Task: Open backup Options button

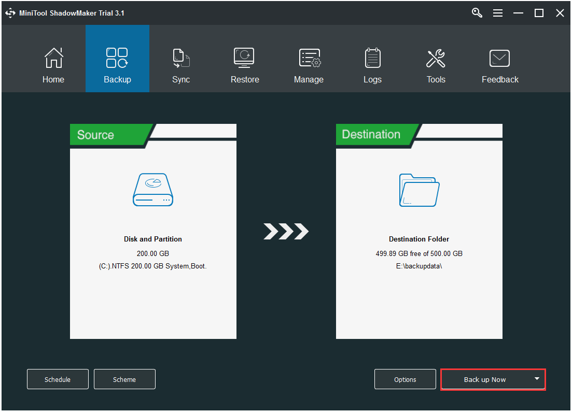Action: point(405,379)
